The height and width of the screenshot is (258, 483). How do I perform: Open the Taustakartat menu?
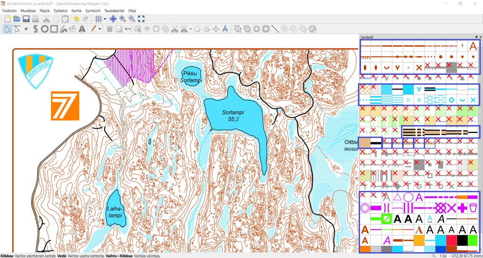[x=114, y=10]
